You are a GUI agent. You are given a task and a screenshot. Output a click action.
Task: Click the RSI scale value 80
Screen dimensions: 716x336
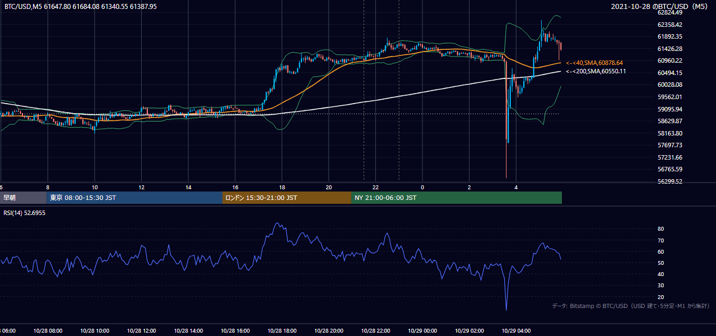(x=661, y=229)
